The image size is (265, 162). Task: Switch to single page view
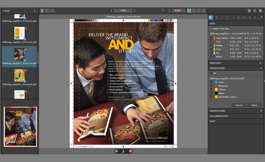42,11
